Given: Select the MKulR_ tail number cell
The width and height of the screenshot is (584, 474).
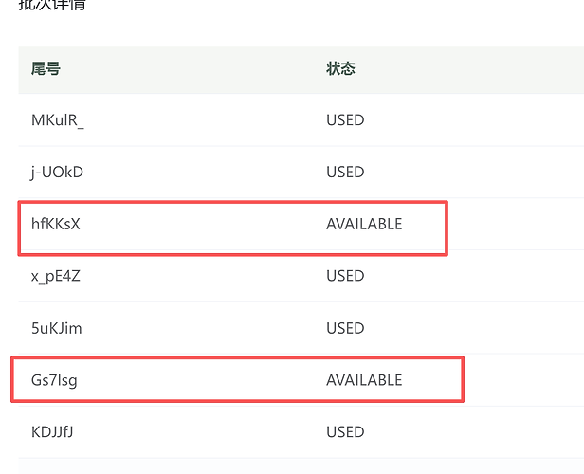Looking at the screenshot, I should click(58, 120).
